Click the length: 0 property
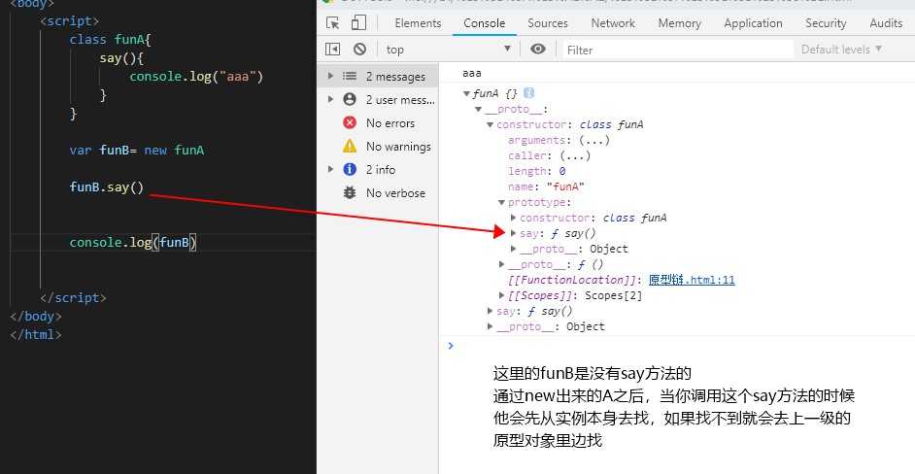The width and height of the screenshot is (915, 474). (x=536, y=171)
